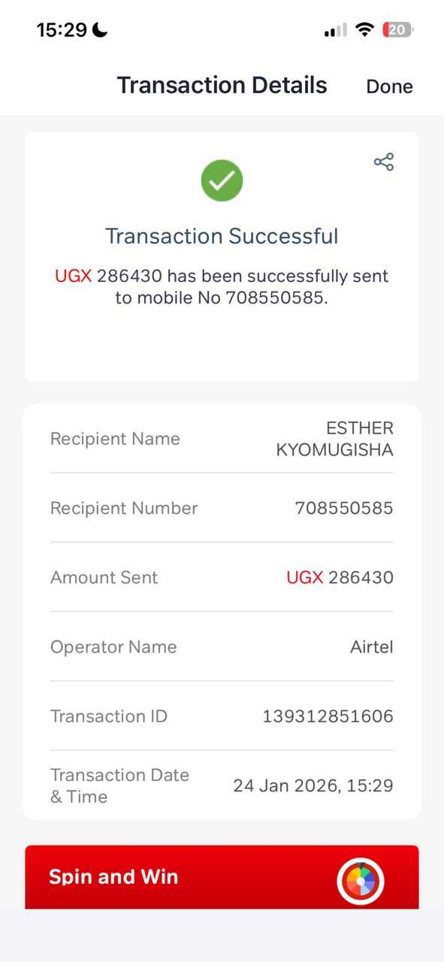444x962 pixels.
Task: Tap the battery indicator in the status bar
Action: [x=397, y=30]
